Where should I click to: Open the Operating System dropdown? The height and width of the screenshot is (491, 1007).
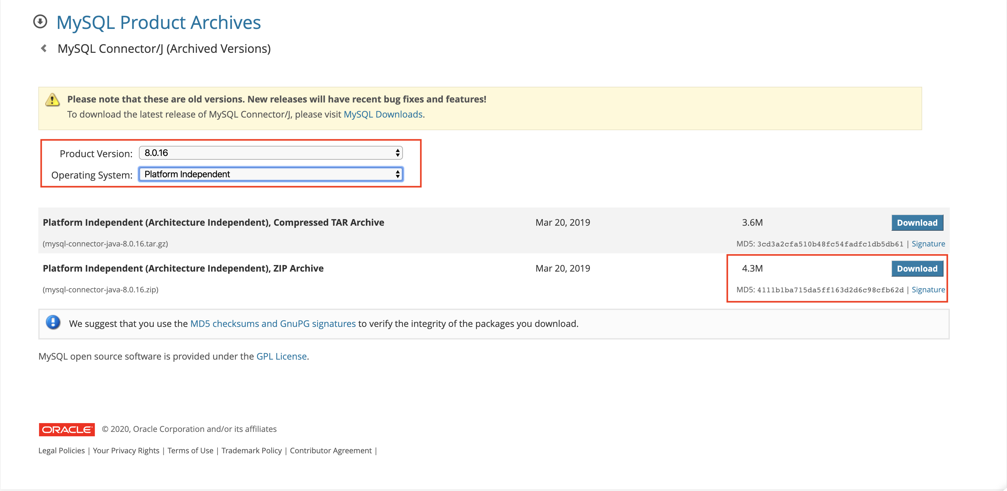(271, 174)
